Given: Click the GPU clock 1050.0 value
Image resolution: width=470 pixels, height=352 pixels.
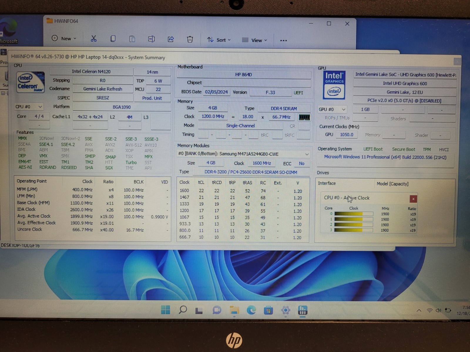Looking at the screenshot, I should click(347, 135).
